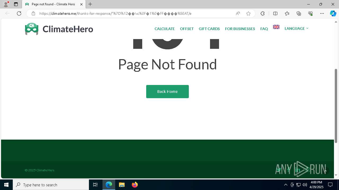Viewport: 339px width, 190px height.
Task: Open the browser profile icon
Action: [6, 4]
